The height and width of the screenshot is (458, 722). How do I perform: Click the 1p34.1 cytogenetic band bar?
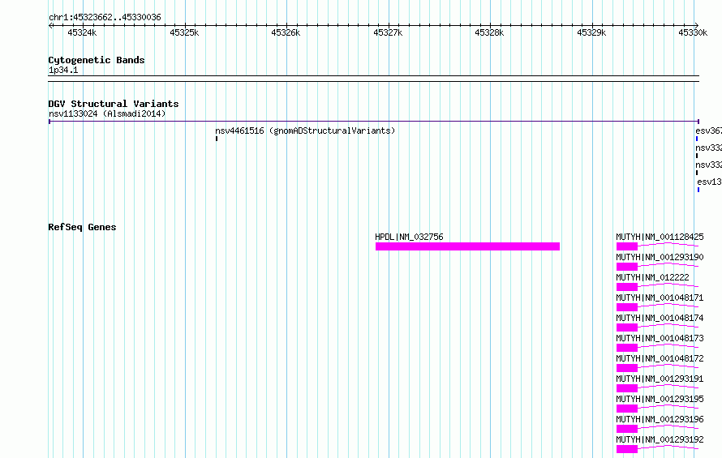pyautogui.click(x=374, y=79)
